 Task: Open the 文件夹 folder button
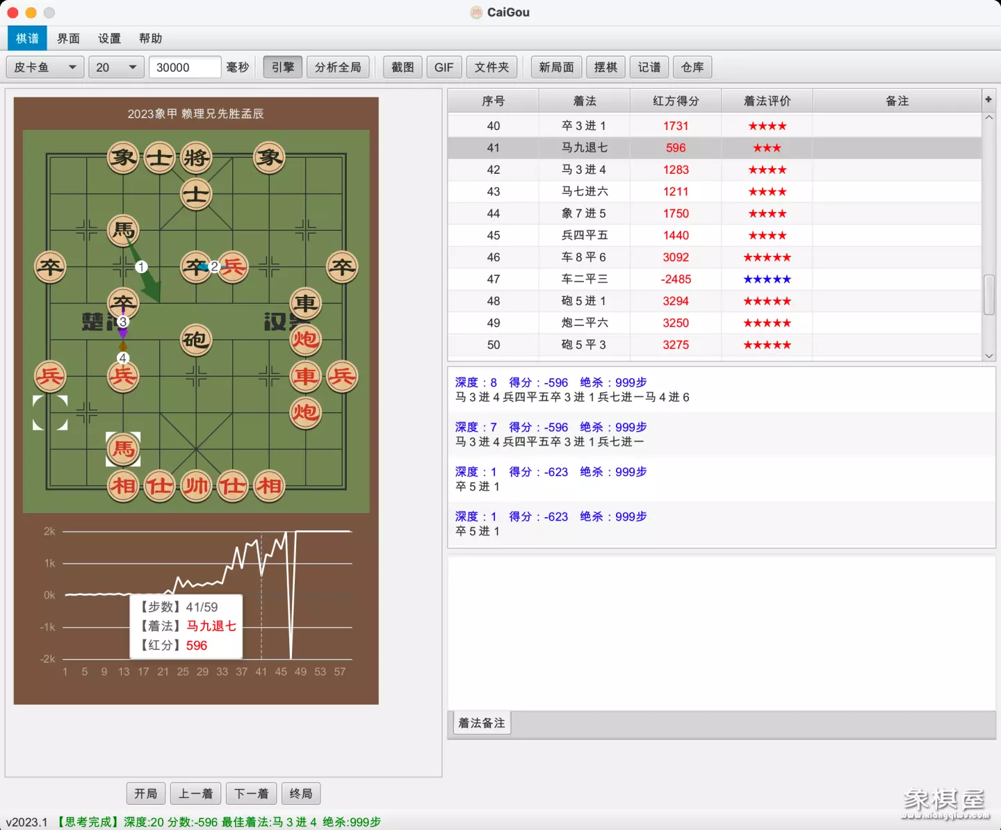(491, 67)
